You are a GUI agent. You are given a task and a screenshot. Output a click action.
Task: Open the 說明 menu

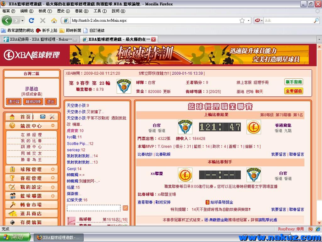[x=118, y=11]
